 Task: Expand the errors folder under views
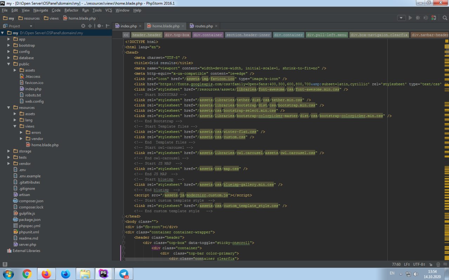point(21,133)
